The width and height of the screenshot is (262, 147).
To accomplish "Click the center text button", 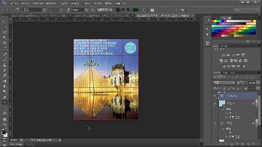I will click(123, 10).
